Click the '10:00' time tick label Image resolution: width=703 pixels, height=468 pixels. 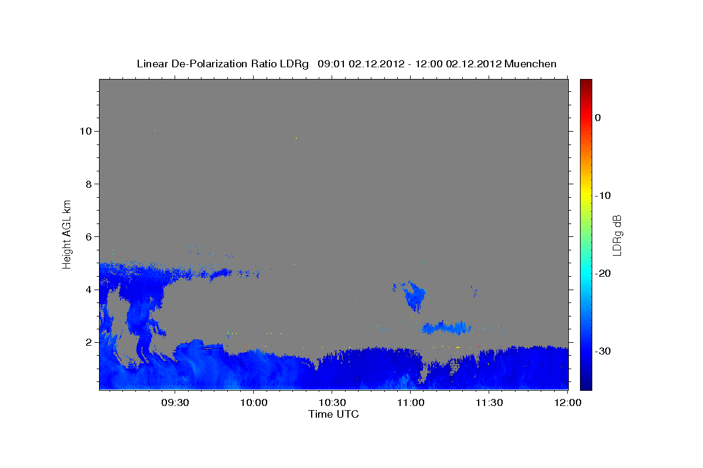[254, 403]
